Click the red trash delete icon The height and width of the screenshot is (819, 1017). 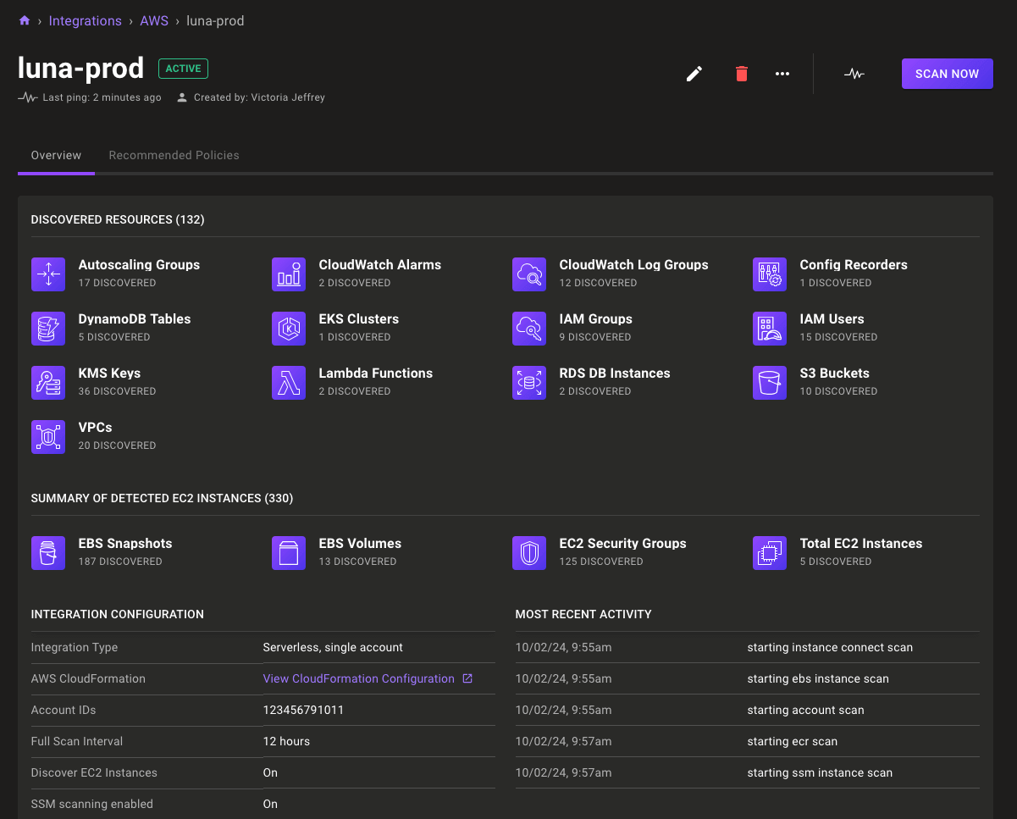pos(741,74)
